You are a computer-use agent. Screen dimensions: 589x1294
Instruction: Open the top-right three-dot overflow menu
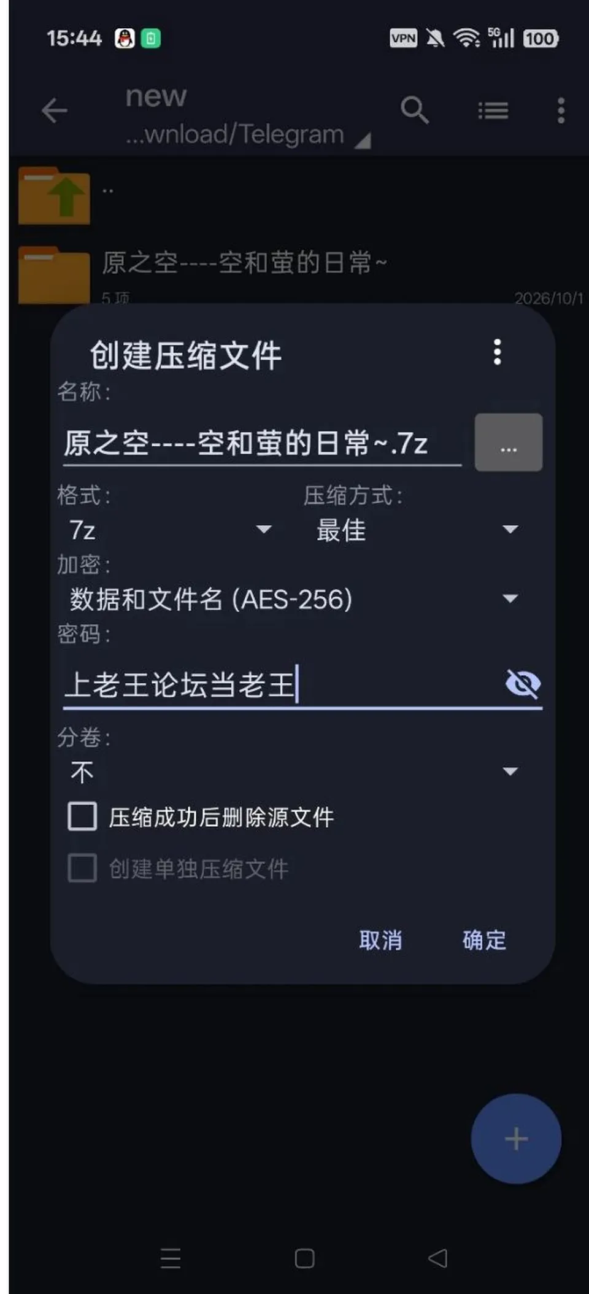point(561,110)
